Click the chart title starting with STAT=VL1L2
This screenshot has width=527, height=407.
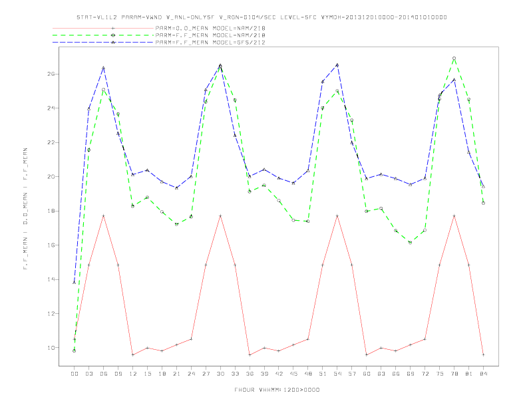tap(262, 17)
